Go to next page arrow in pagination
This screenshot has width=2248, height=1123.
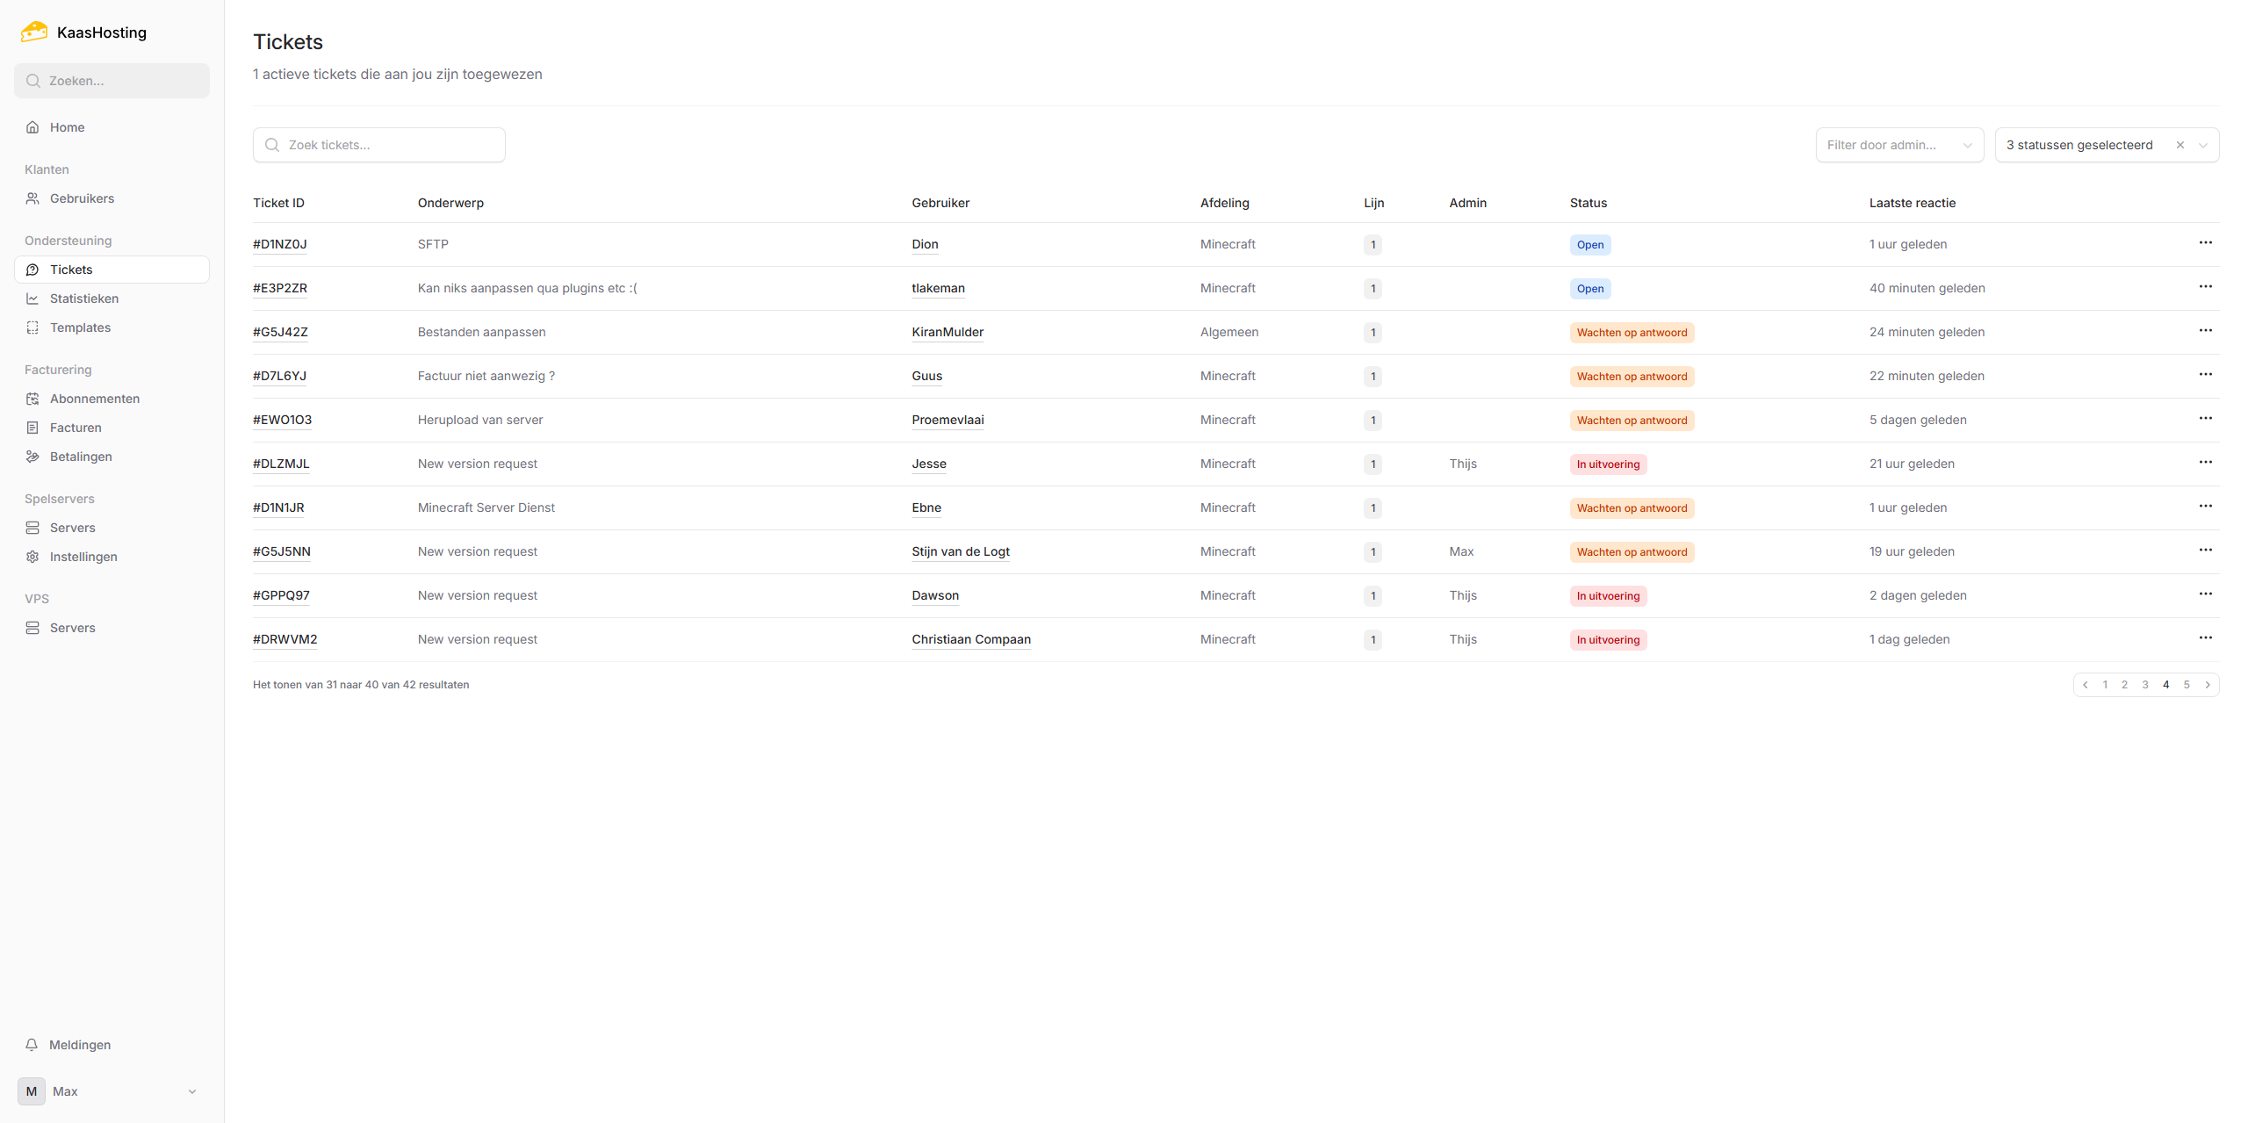(x=2208, y=685)
